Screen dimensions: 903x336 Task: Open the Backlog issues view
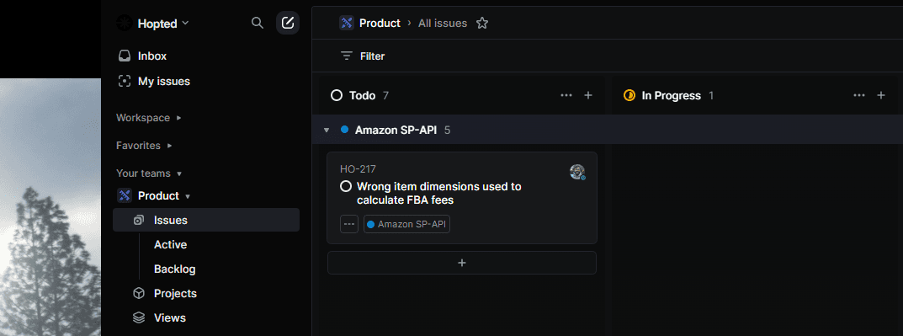[x=174, y=269]
